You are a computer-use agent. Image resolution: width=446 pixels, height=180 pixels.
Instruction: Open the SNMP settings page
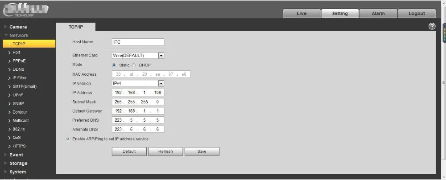tap(18, 103)
